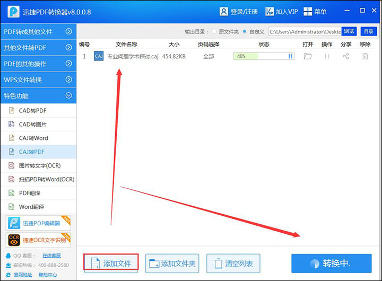
Task: Choose 自定义 output radio button
Action: point(245,31)
